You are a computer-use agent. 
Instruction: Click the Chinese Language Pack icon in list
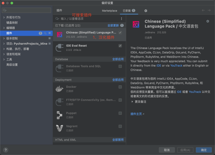point(59,34)
